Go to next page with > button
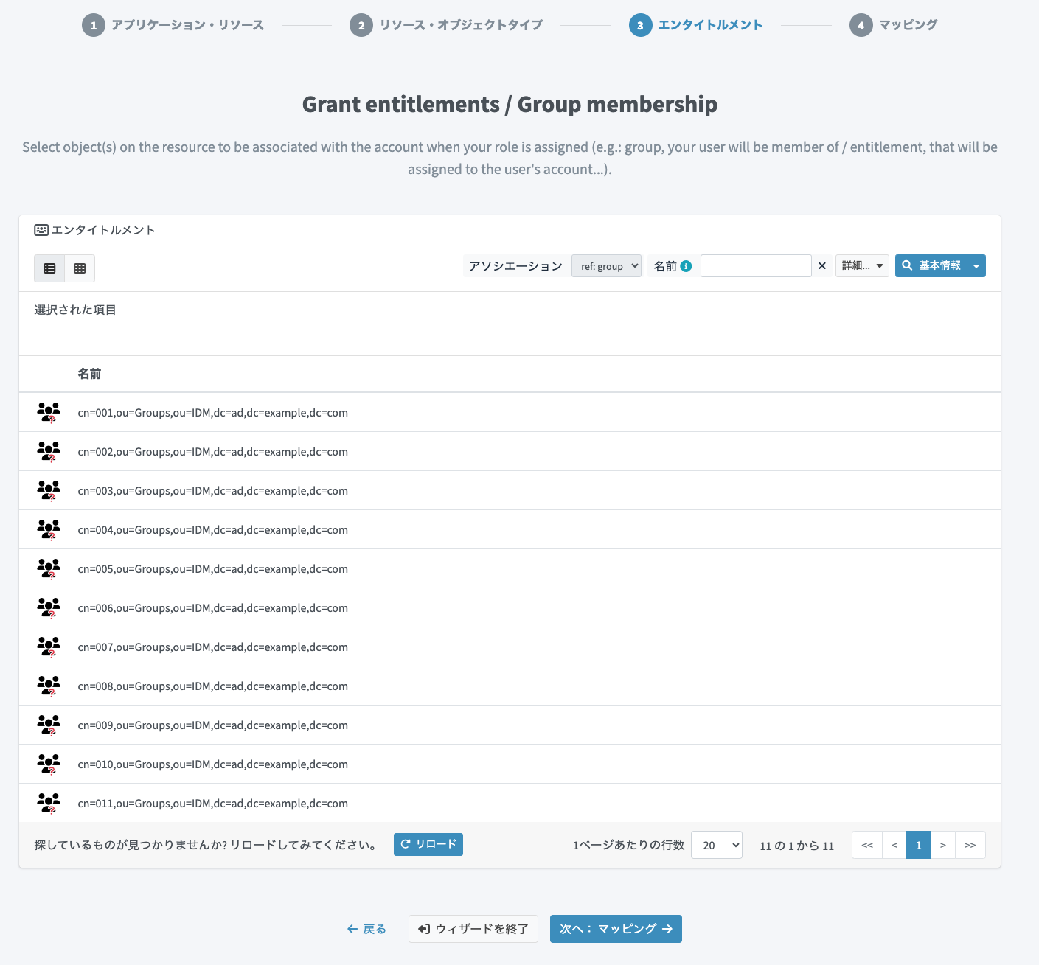The height and width of the screenshot is (965, 1039). tap(943, 845)
